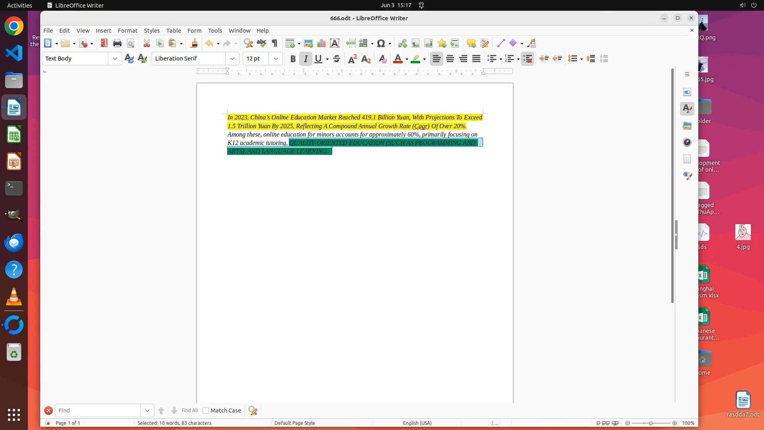
Task: Click the Insert Special Character omega icon
Action: click(381, 43)
